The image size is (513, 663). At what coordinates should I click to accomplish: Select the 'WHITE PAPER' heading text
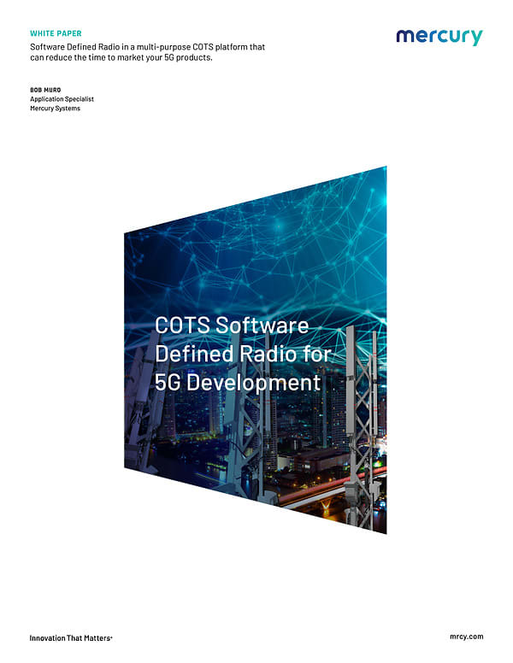click(56, 33)
